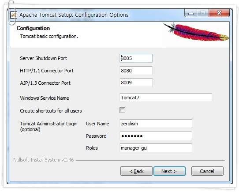Click the window title Apache Tomcat Setup
This screenshot has width=239, height=192.
click(74, 15)
